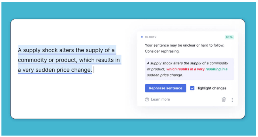258x137 pixels.
Task: Click green inserted text "resulting in a"
Action: (x=216, y=69)
